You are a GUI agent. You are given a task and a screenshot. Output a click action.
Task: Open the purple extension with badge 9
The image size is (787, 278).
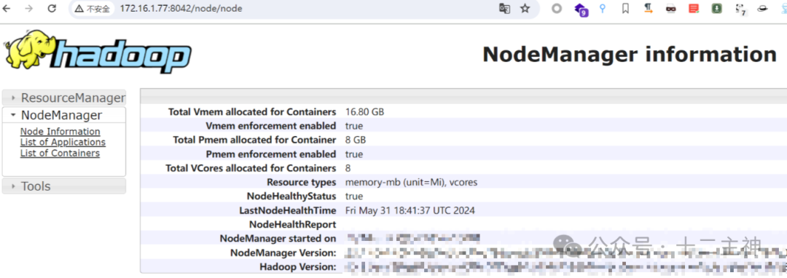click(582, 9)
